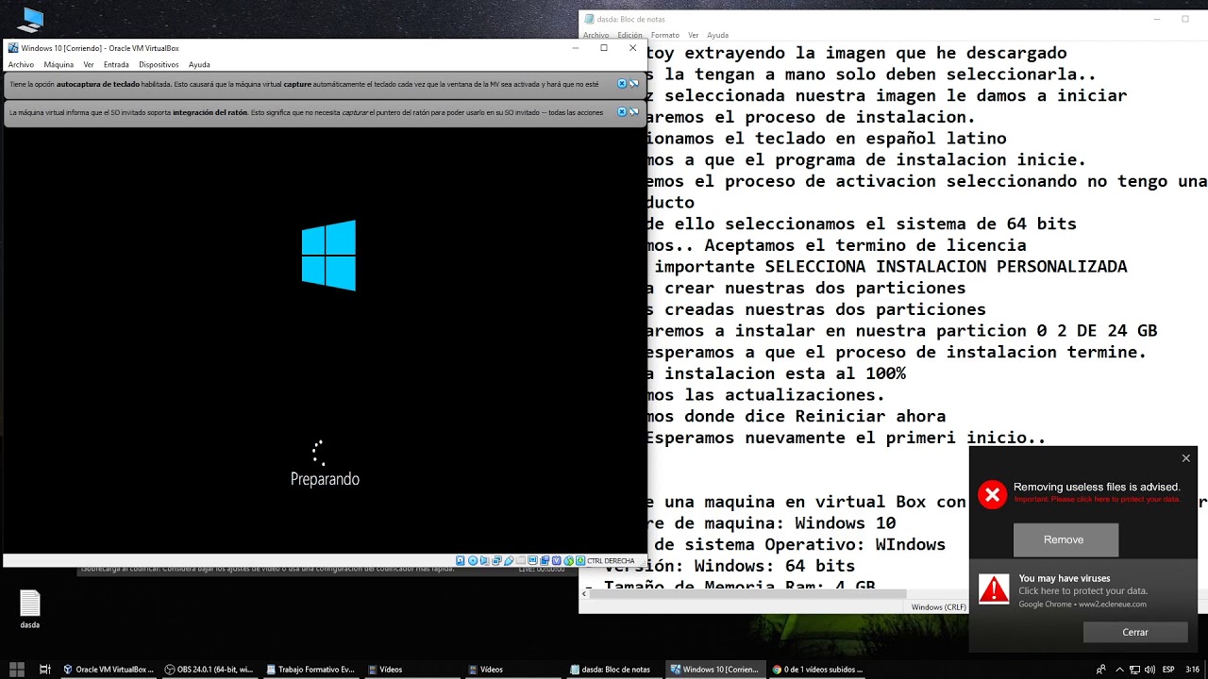
Task: Click the do-not-show-again icon on mouse integration message
Action: pos(634,112)
